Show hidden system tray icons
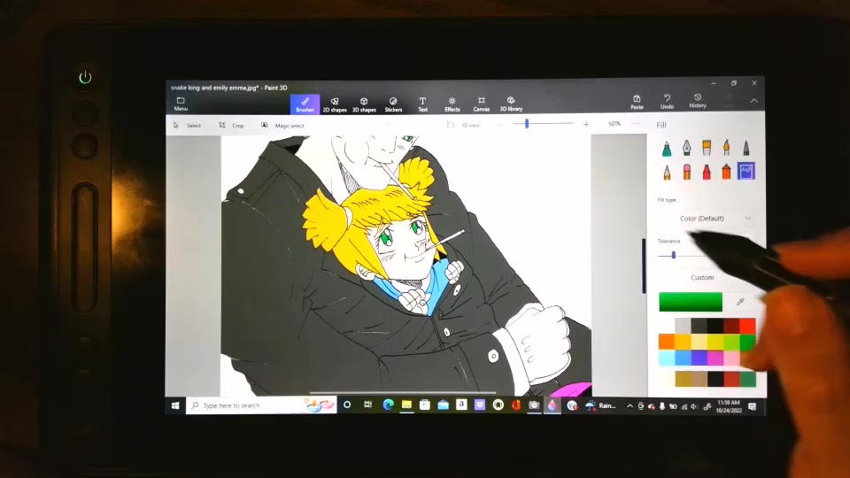 (x=630, y=406)
